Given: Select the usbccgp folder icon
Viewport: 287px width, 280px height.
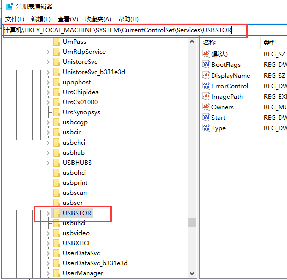Looking at the screenshot, I should [x=56, y=122].
